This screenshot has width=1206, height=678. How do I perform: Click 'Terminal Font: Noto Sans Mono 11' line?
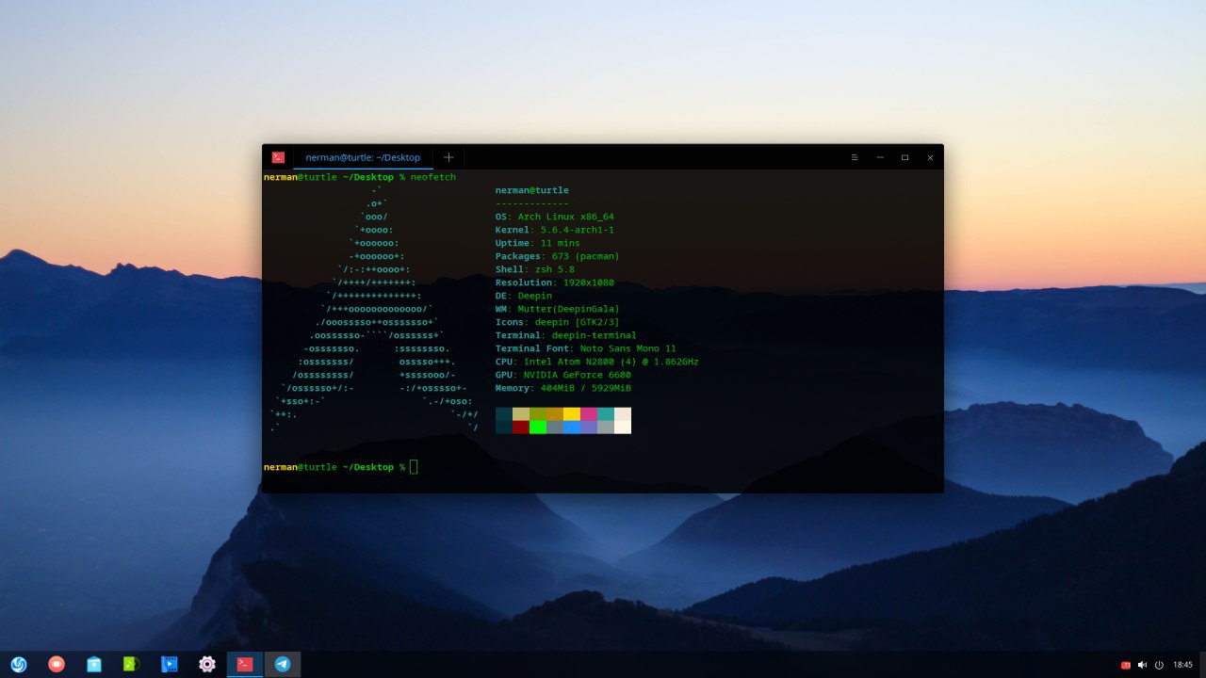[x=586, y=348]
